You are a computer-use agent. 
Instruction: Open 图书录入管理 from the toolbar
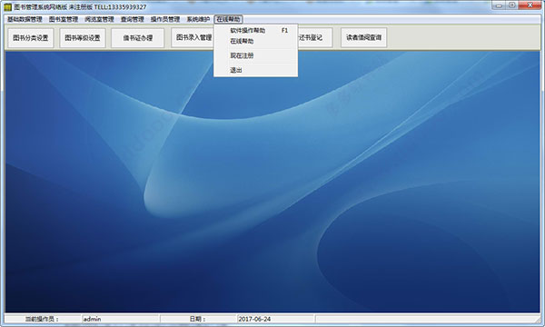193,37
